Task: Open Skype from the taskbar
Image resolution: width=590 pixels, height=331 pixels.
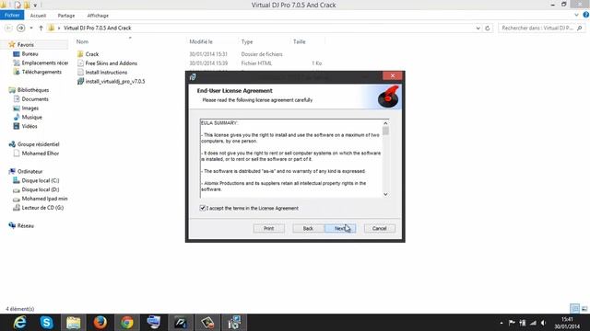Action: click(x=46, y=323)
